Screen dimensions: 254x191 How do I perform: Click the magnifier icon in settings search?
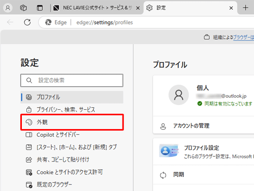(x=29, y=80)
